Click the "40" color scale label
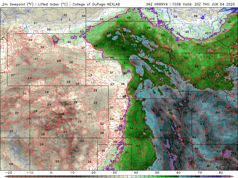The image size is (238, 178). click(x=136, y=173)
